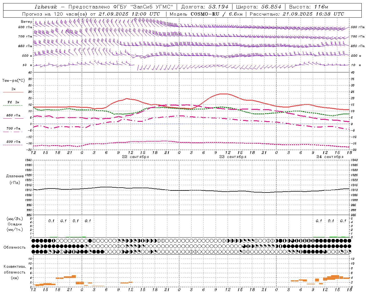Click the solid red 2м legend line sample
The width and height of the screenshot is (366, 292).
coord(13,92)
